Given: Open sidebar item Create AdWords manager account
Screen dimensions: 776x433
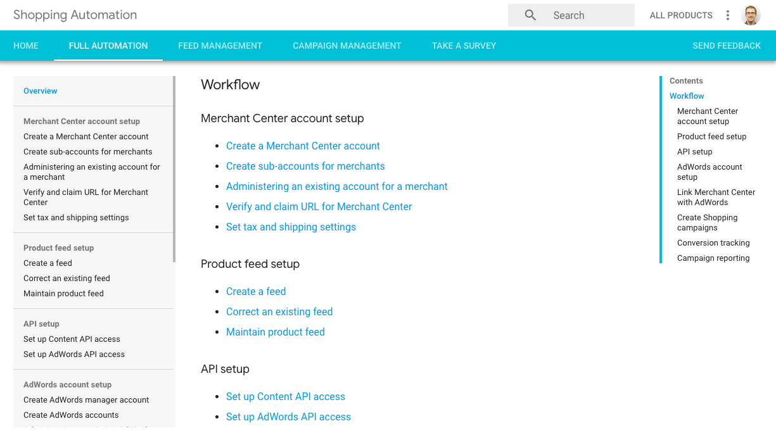Looking at the screenshot, I should (x=86, y=400).
